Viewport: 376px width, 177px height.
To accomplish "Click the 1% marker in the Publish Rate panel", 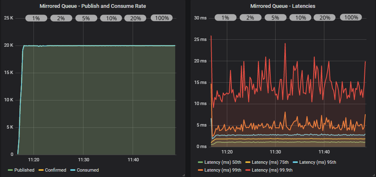I will (x=36, y=18).
